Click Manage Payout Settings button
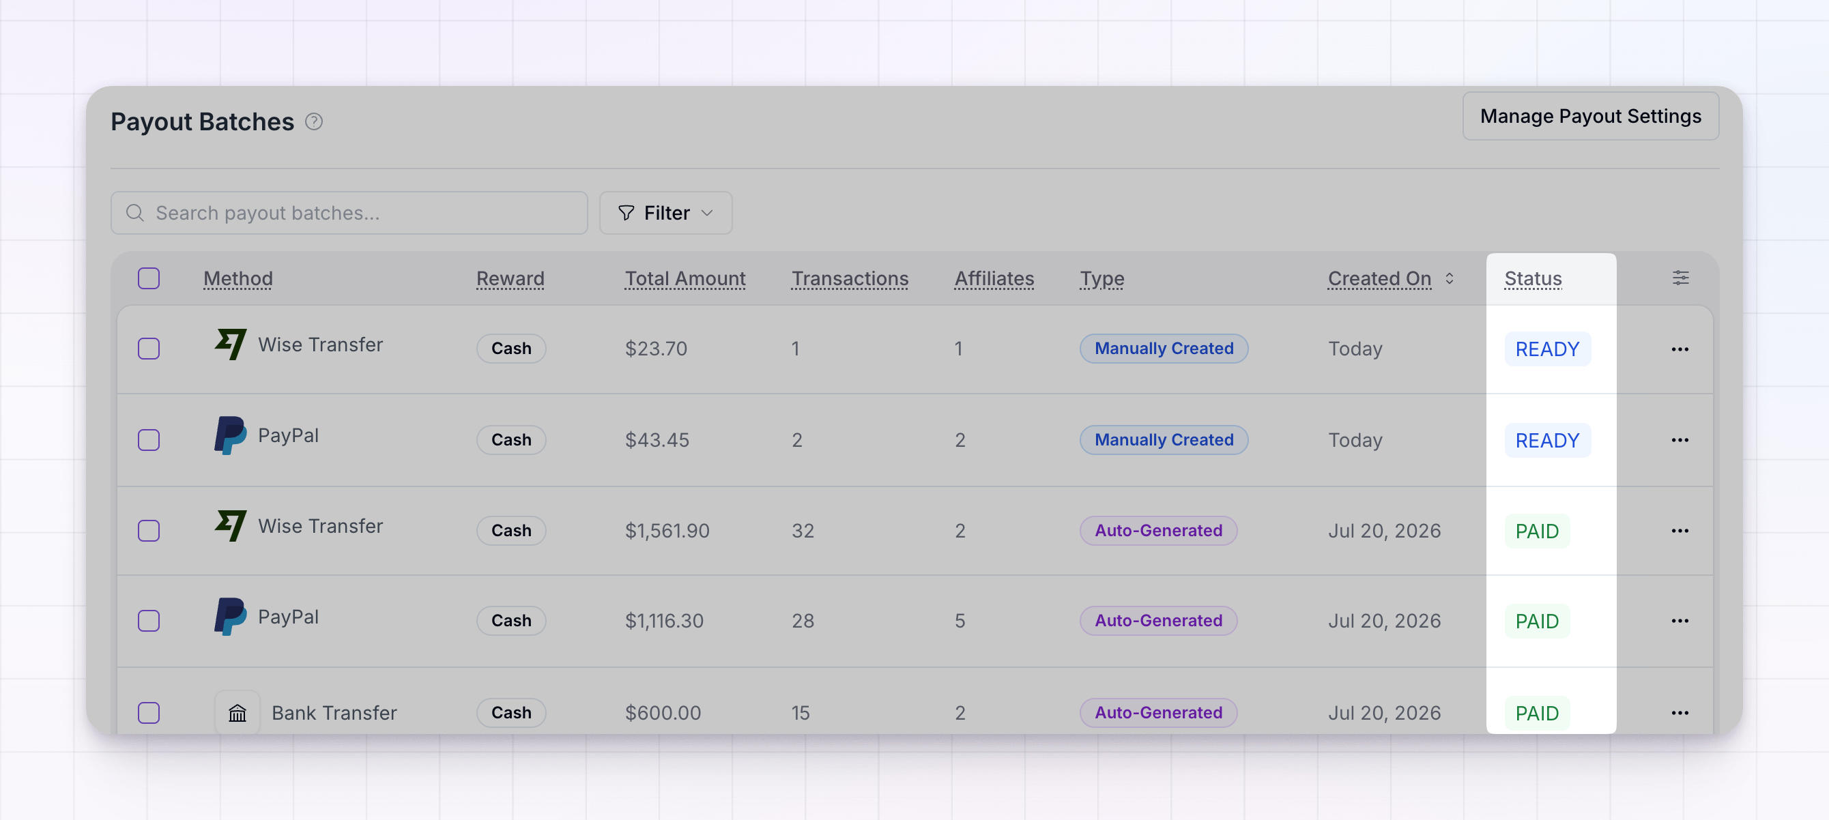Viewport: 1829px width, 820px height. point(1590,117)
